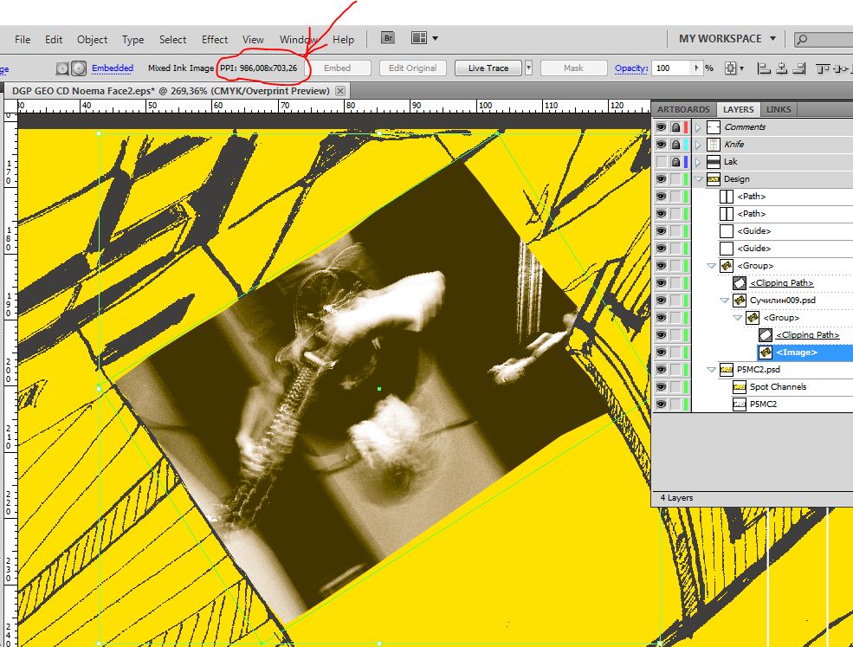Switch to the ARTBOARDS panel tab
The height and width of the screenshot is (647, 853).
click(x=683, y=109)
